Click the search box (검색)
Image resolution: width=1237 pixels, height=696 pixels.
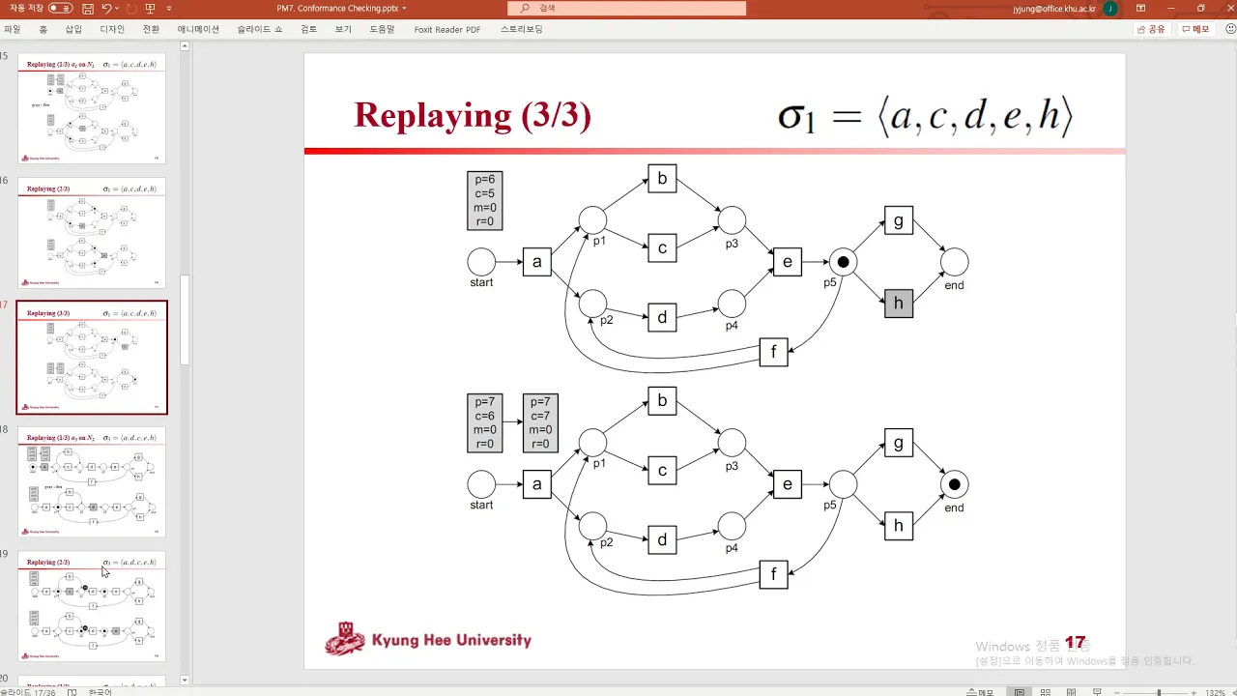pyautogui.click(x=626, y=8)
